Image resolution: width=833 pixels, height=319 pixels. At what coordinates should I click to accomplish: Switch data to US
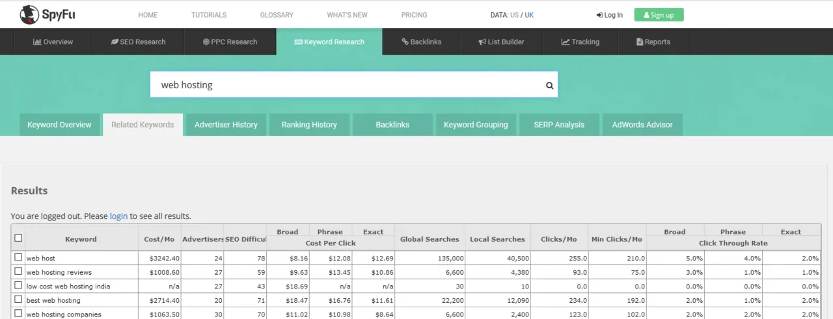point(514,15)
